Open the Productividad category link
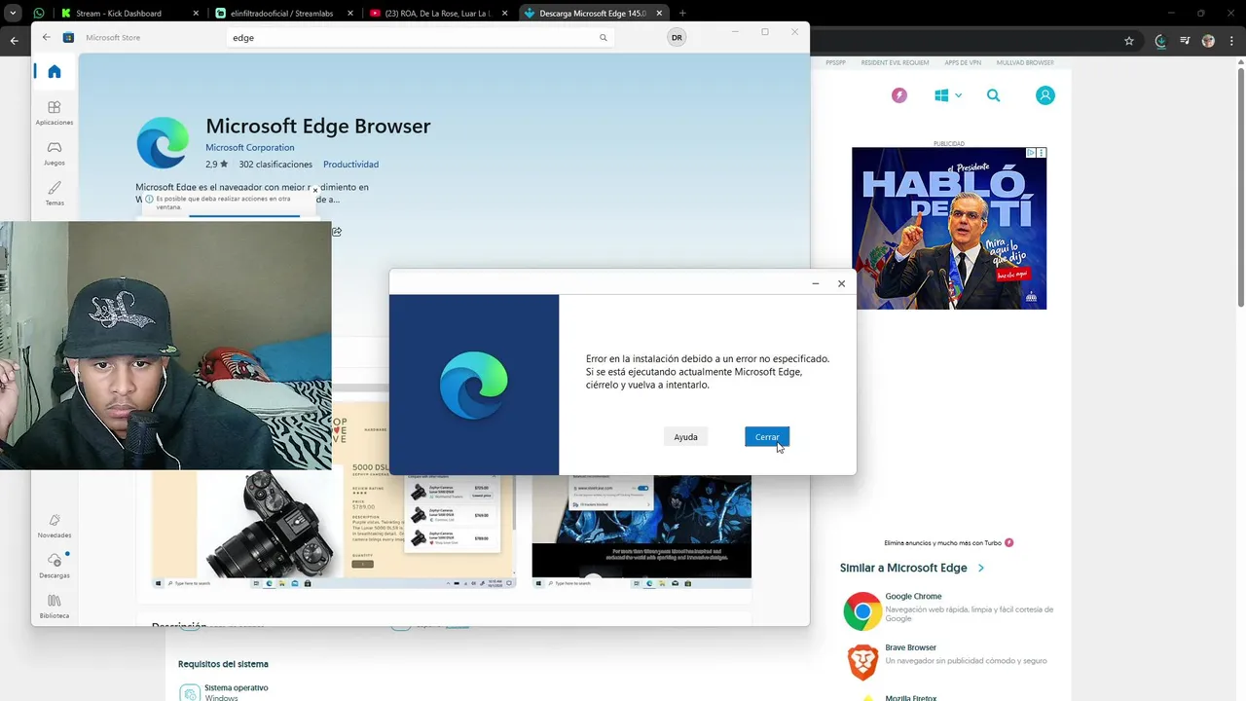The width and height of the screenshot is (1246, 701). click(350, 165)
